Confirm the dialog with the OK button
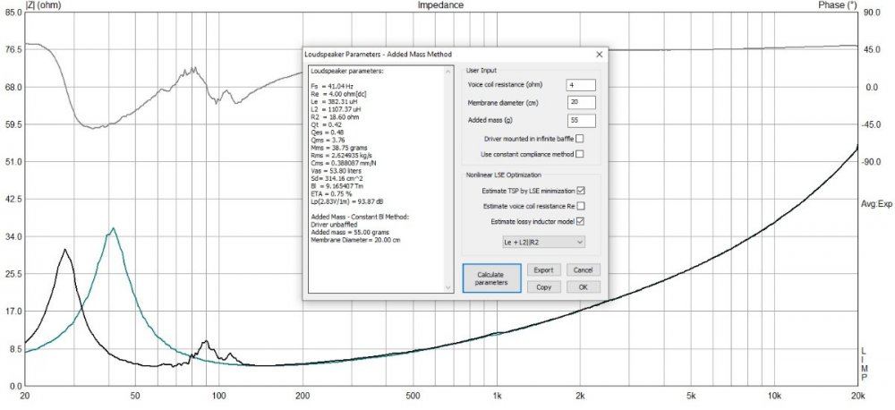Image resolution: width=895 pixels, height=410 pixels. (583, 287)
